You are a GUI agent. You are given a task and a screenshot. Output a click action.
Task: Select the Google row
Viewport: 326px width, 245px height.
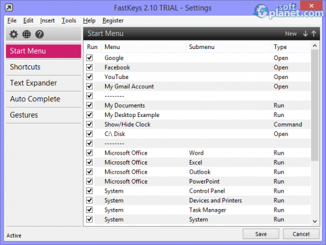click(197, 57)
